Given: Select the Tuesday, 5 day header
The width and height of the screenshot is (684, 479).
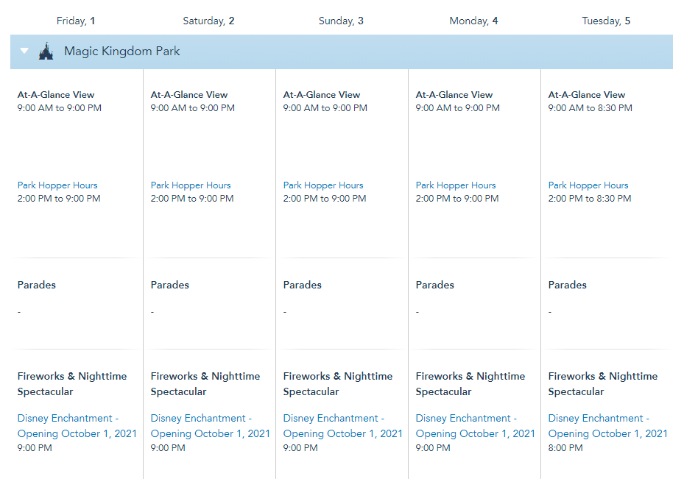Looking at the screenshot, I should (606, 21).
